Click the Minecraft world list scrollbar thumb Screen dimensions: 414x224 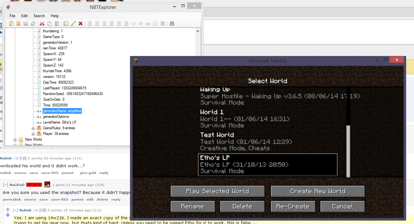pos(348,151)
